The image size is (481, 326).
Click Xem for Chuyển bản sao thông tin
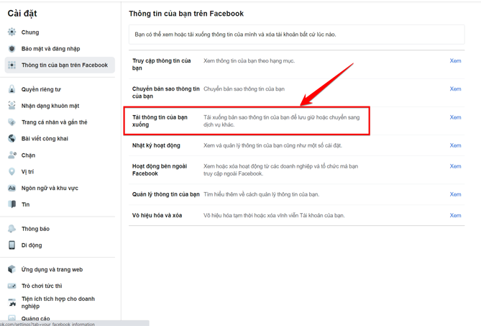click(455, 89)
